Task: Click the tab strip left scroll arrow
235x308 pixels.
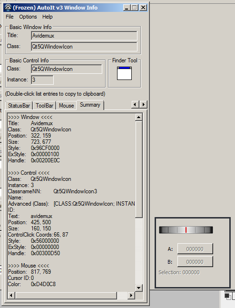Action: tap(135, 104)
